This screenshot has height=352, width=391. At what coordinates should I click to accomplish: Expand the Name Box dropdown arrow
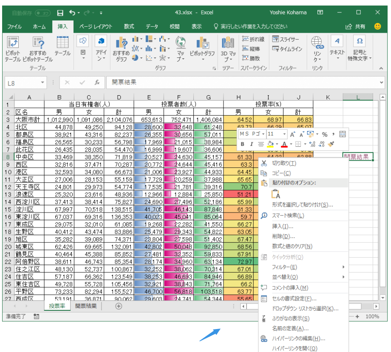42,82
